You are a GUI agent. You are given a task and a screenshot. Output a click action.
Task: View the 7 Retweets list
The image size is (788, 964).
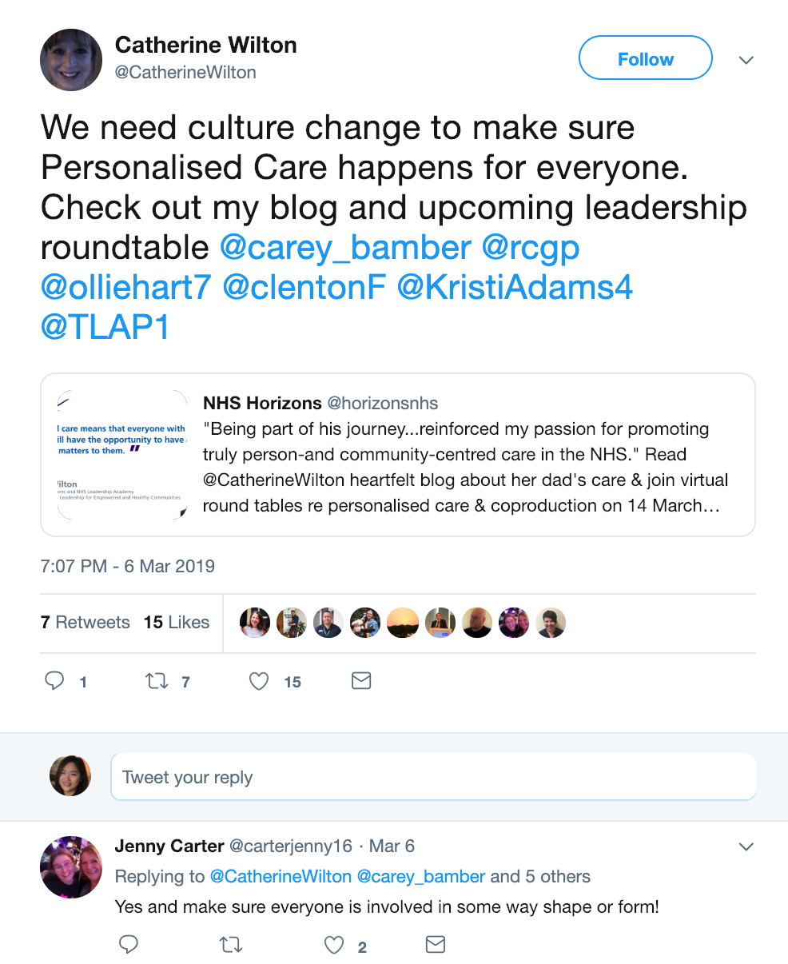(x=86, y=623)
